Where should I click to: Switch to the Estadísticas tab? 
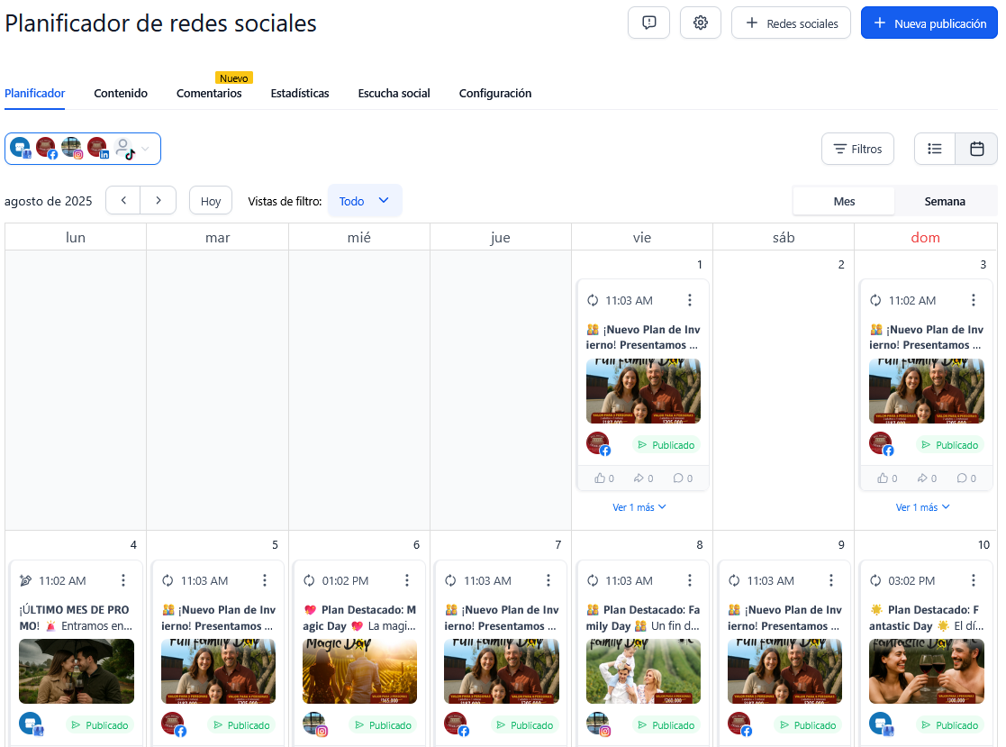(x=300, y=93)
